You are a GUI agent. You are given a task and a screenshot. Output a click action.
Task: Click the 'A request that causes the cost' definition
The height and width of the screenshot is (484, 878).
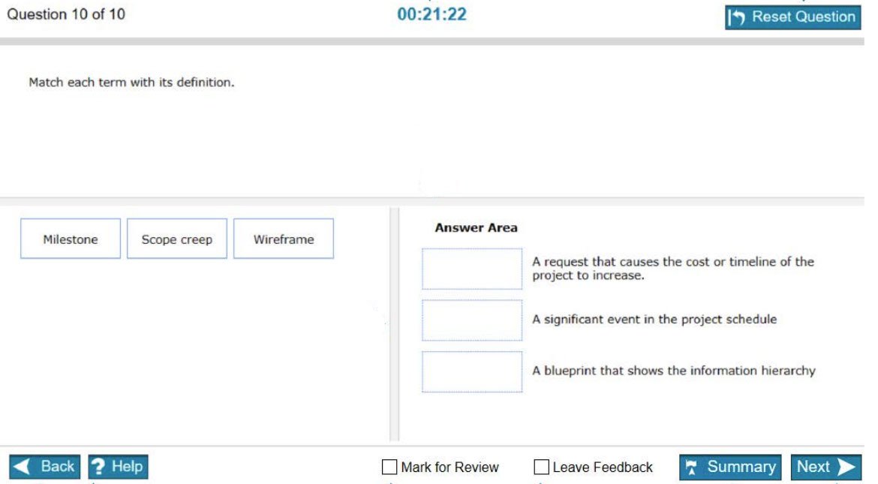coord(673,269)
